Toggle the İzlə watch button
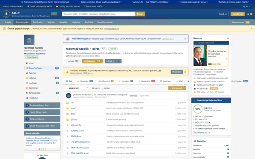The width and height of the screenshot is (255, 159). (x=73, y=61)
